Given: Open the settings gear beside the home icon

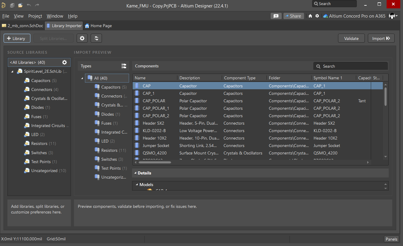Looking at the screenshot, I should 317,16.
